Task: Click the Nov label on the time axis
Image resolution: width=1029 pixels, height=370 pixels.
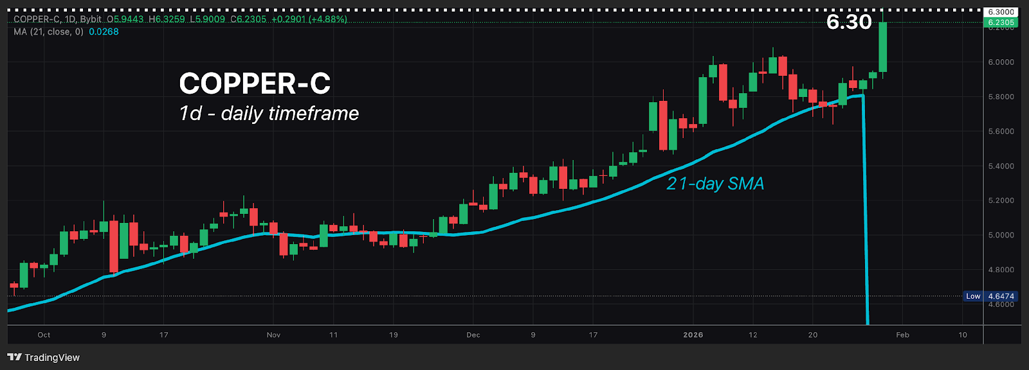Action: [x=273, y=335]
